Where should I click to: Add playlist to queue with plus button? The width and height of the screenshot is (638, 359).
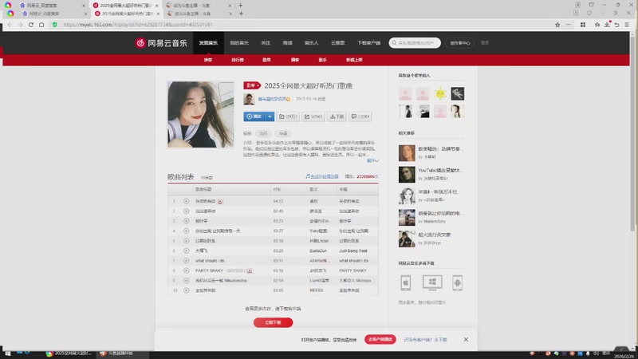pos(270,116)
